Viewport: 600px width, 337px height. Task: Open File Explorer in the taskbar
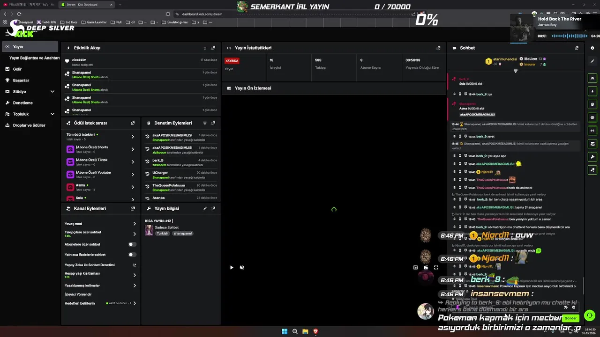tap(305, 331)
